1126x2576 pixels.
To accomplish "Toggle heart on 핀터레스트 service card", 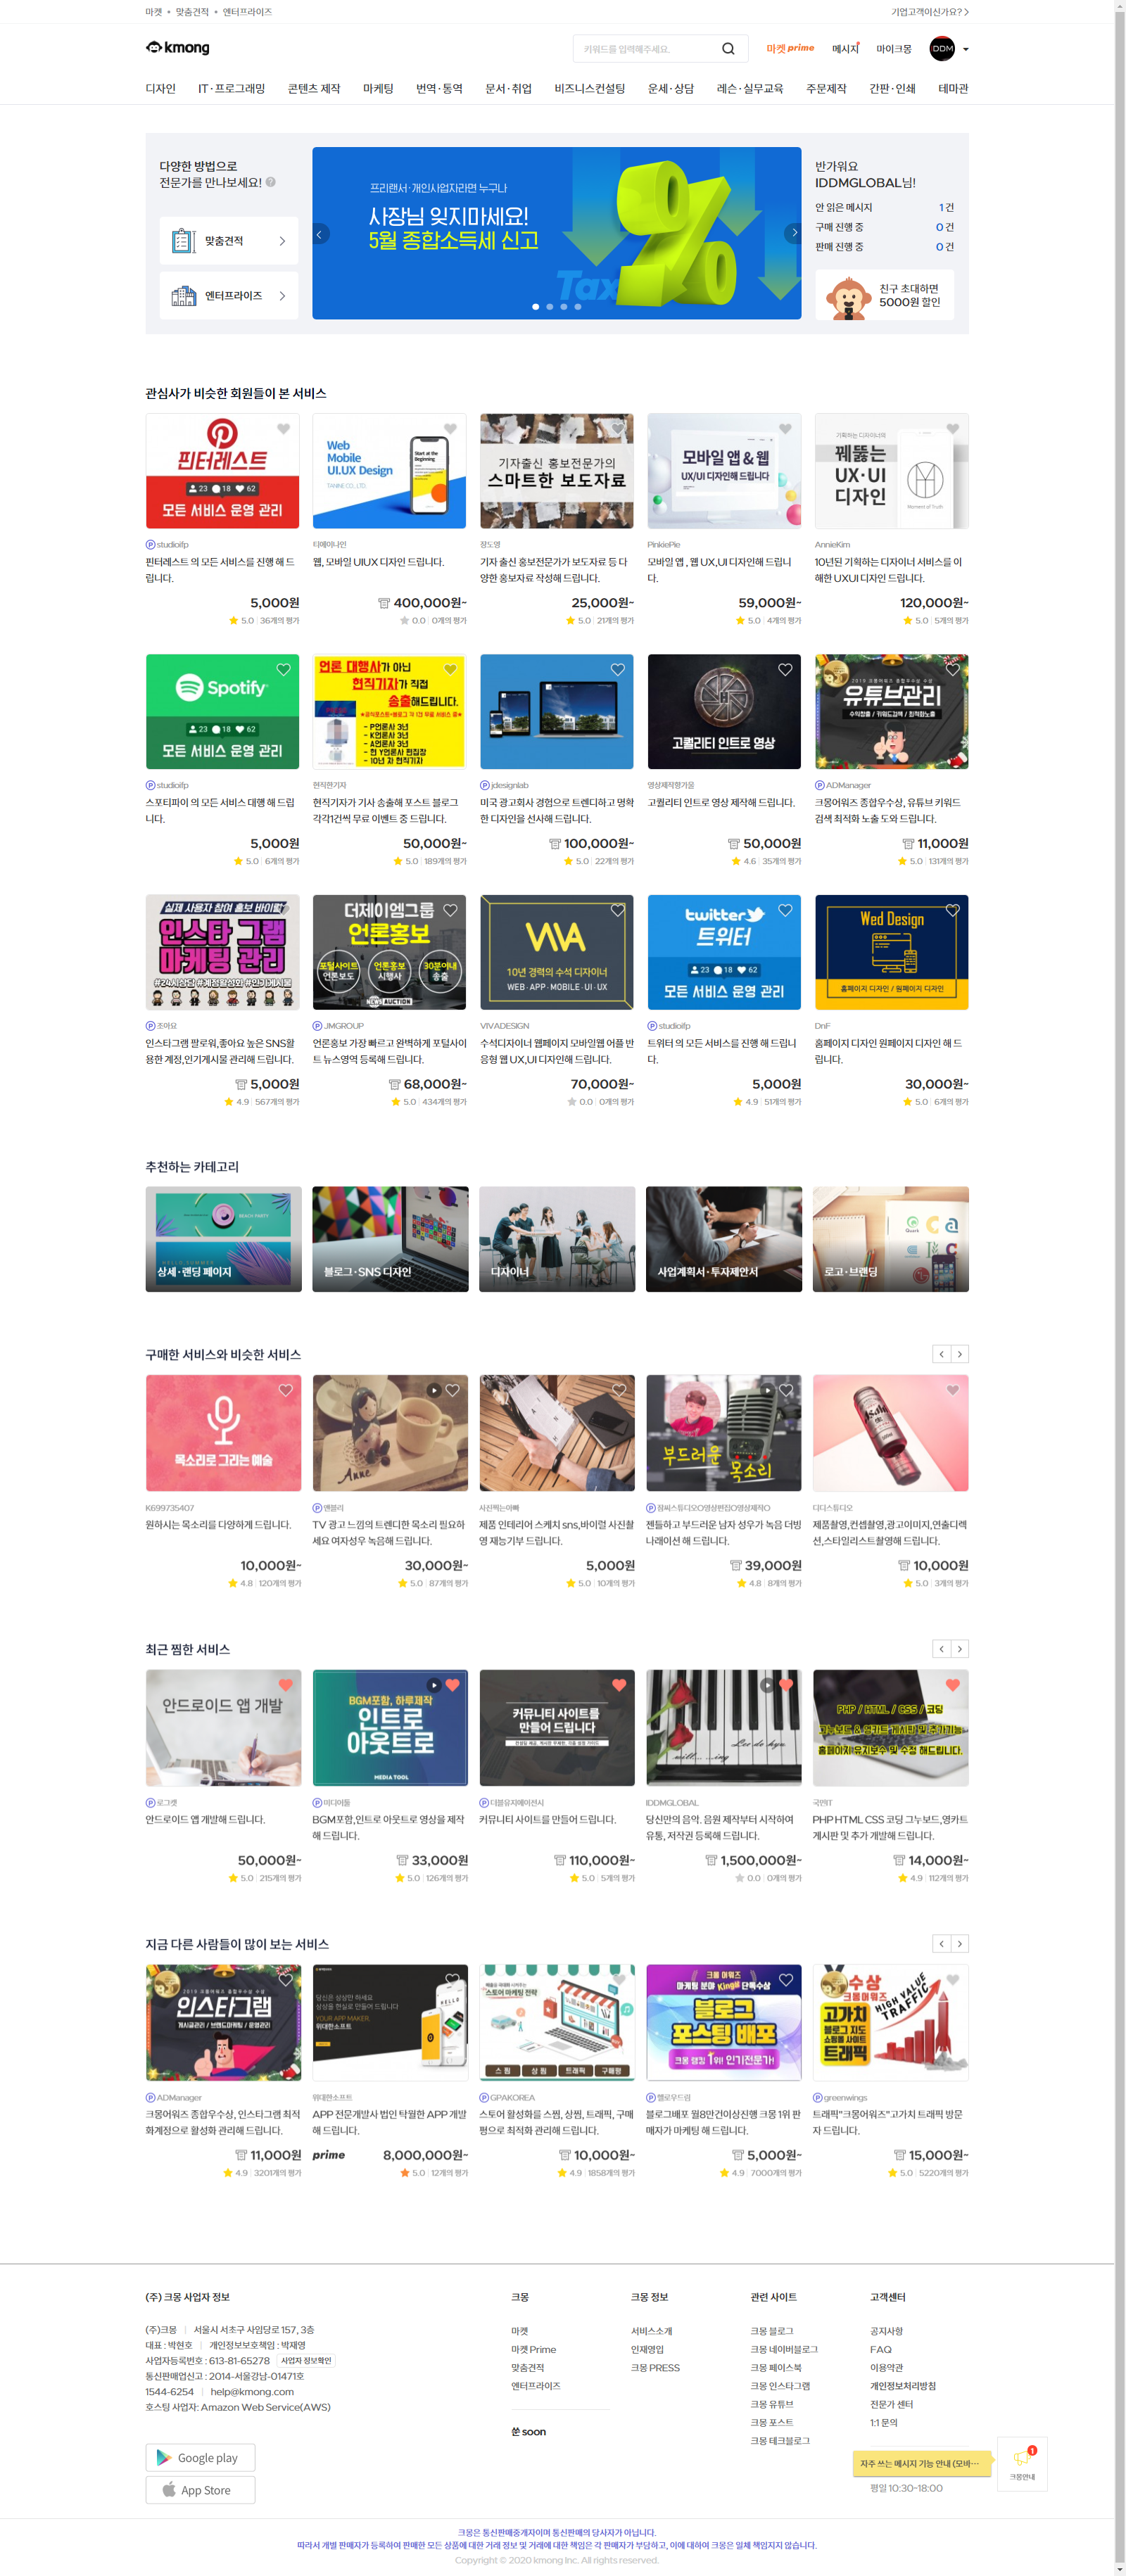I will (x=284, y=429).
